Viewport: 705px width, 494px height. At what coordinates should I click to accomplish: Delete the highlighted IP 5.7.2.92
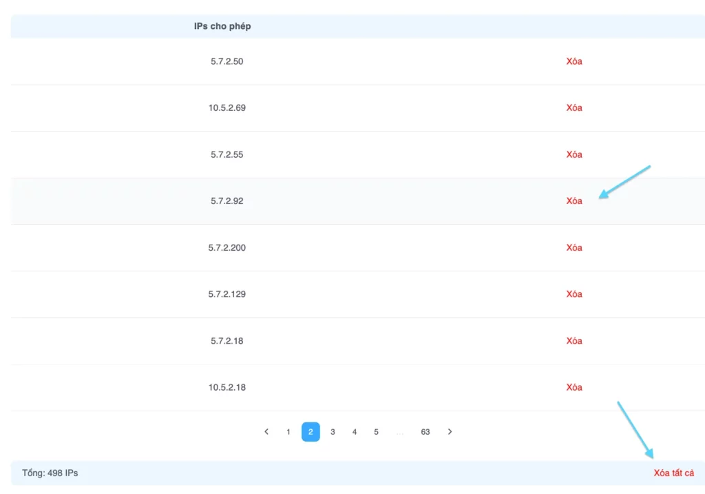pyautogui.click(x=574, y=201)
